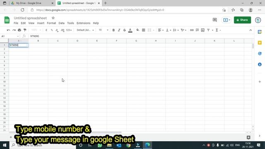
Task: Open the Functions sigma dropdown
Action: (218, 30)
